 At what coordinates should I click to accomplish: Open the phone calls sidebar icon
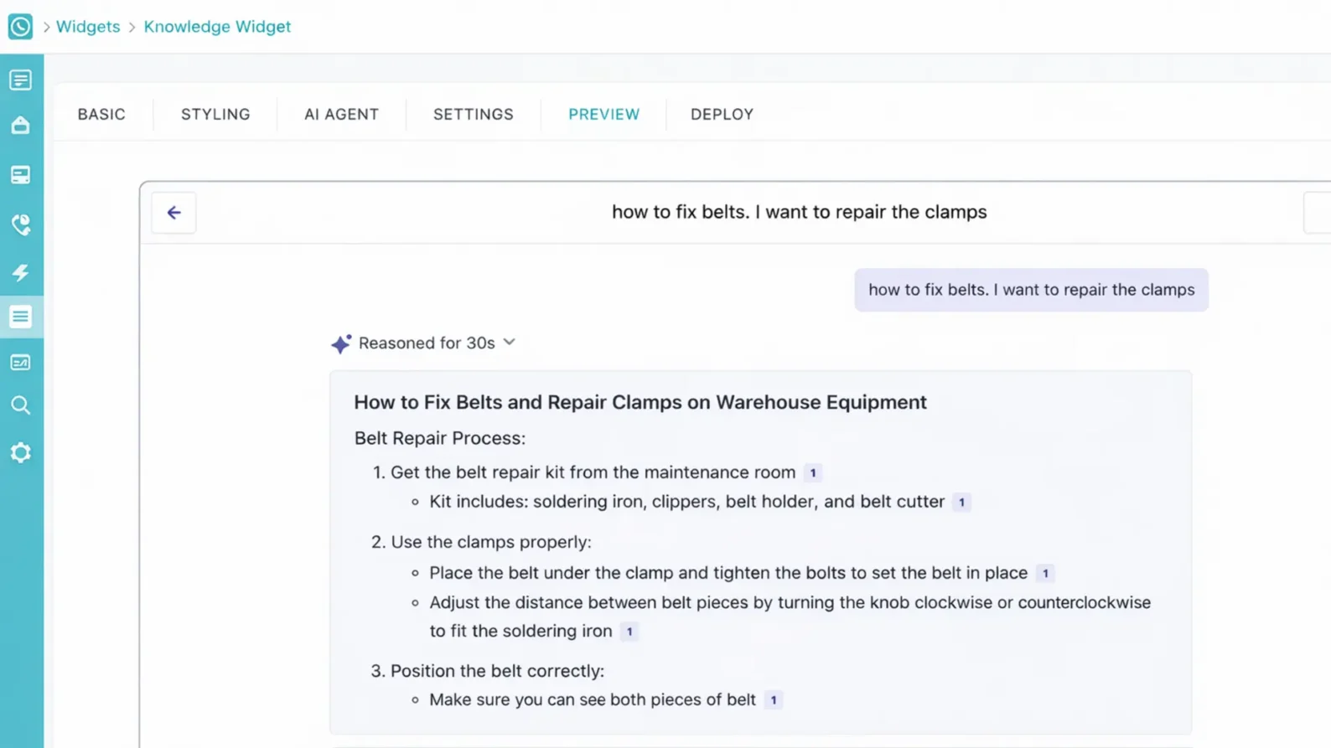click(21, 224)
